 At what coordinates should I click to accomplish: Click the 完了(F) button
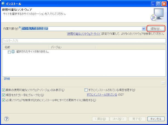(x=137, y=119)
